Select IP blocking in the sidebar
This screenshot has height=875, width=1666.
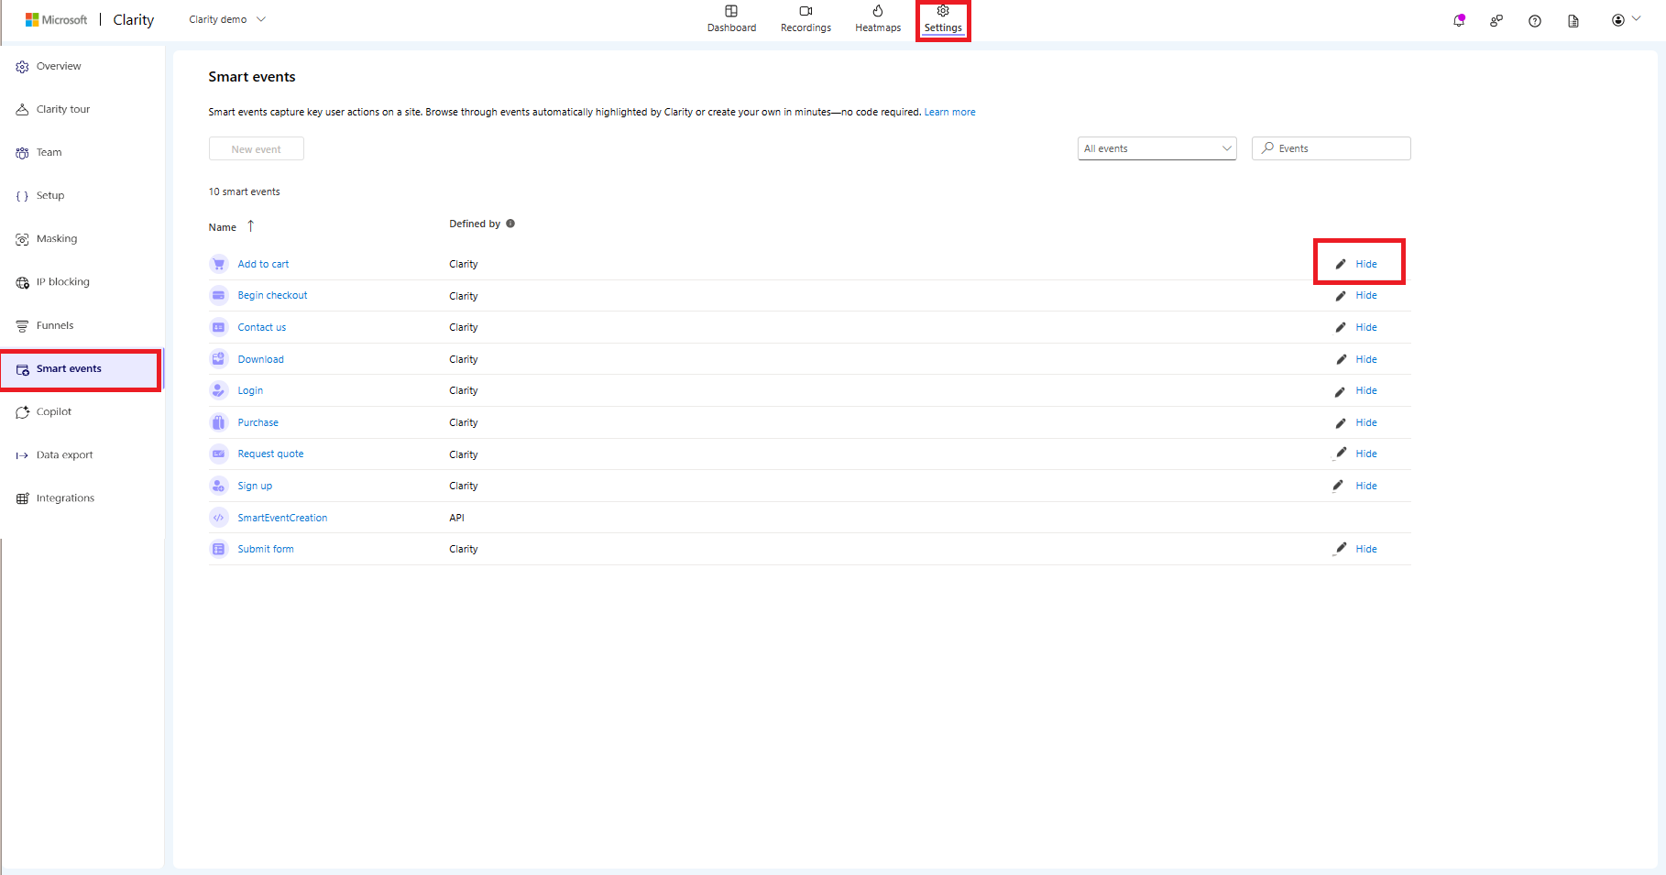[x=62, y=281]
